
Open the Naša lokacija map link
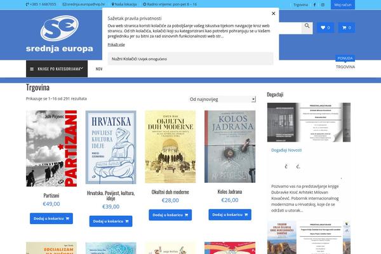click(124, 4)
